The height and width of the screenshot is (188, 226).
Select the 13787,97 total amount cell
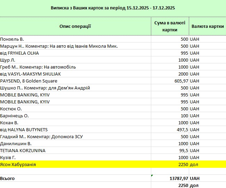tap(170, 178)
